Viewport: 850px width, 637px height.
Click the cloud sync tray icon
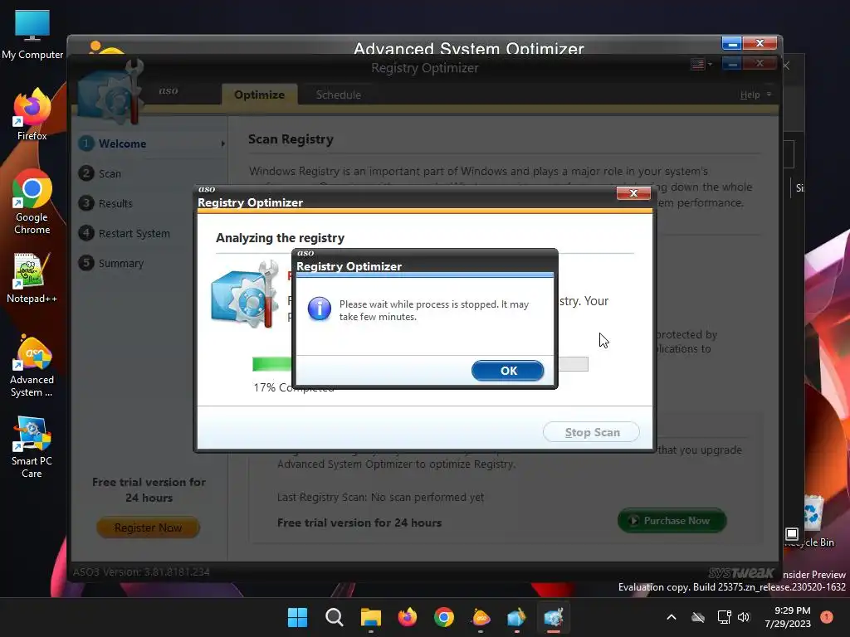[x=698, y=617]
